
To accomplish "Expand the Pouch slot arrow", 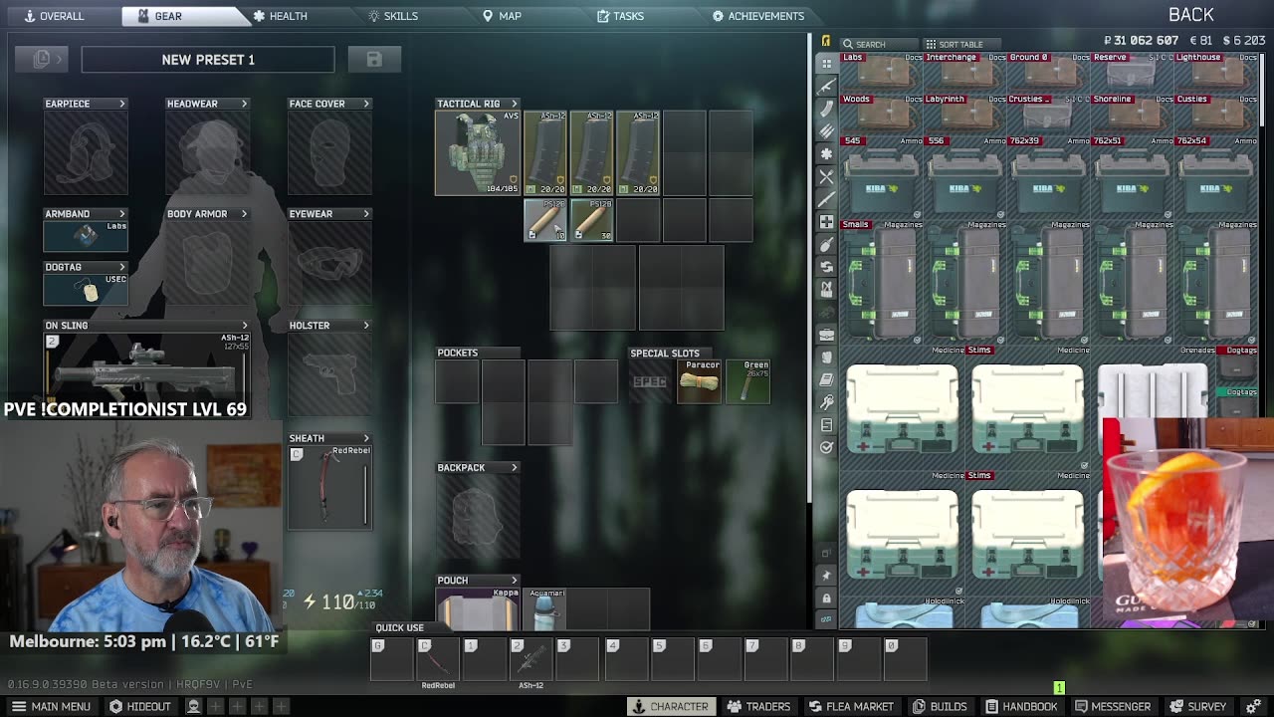I will (515, 581).
